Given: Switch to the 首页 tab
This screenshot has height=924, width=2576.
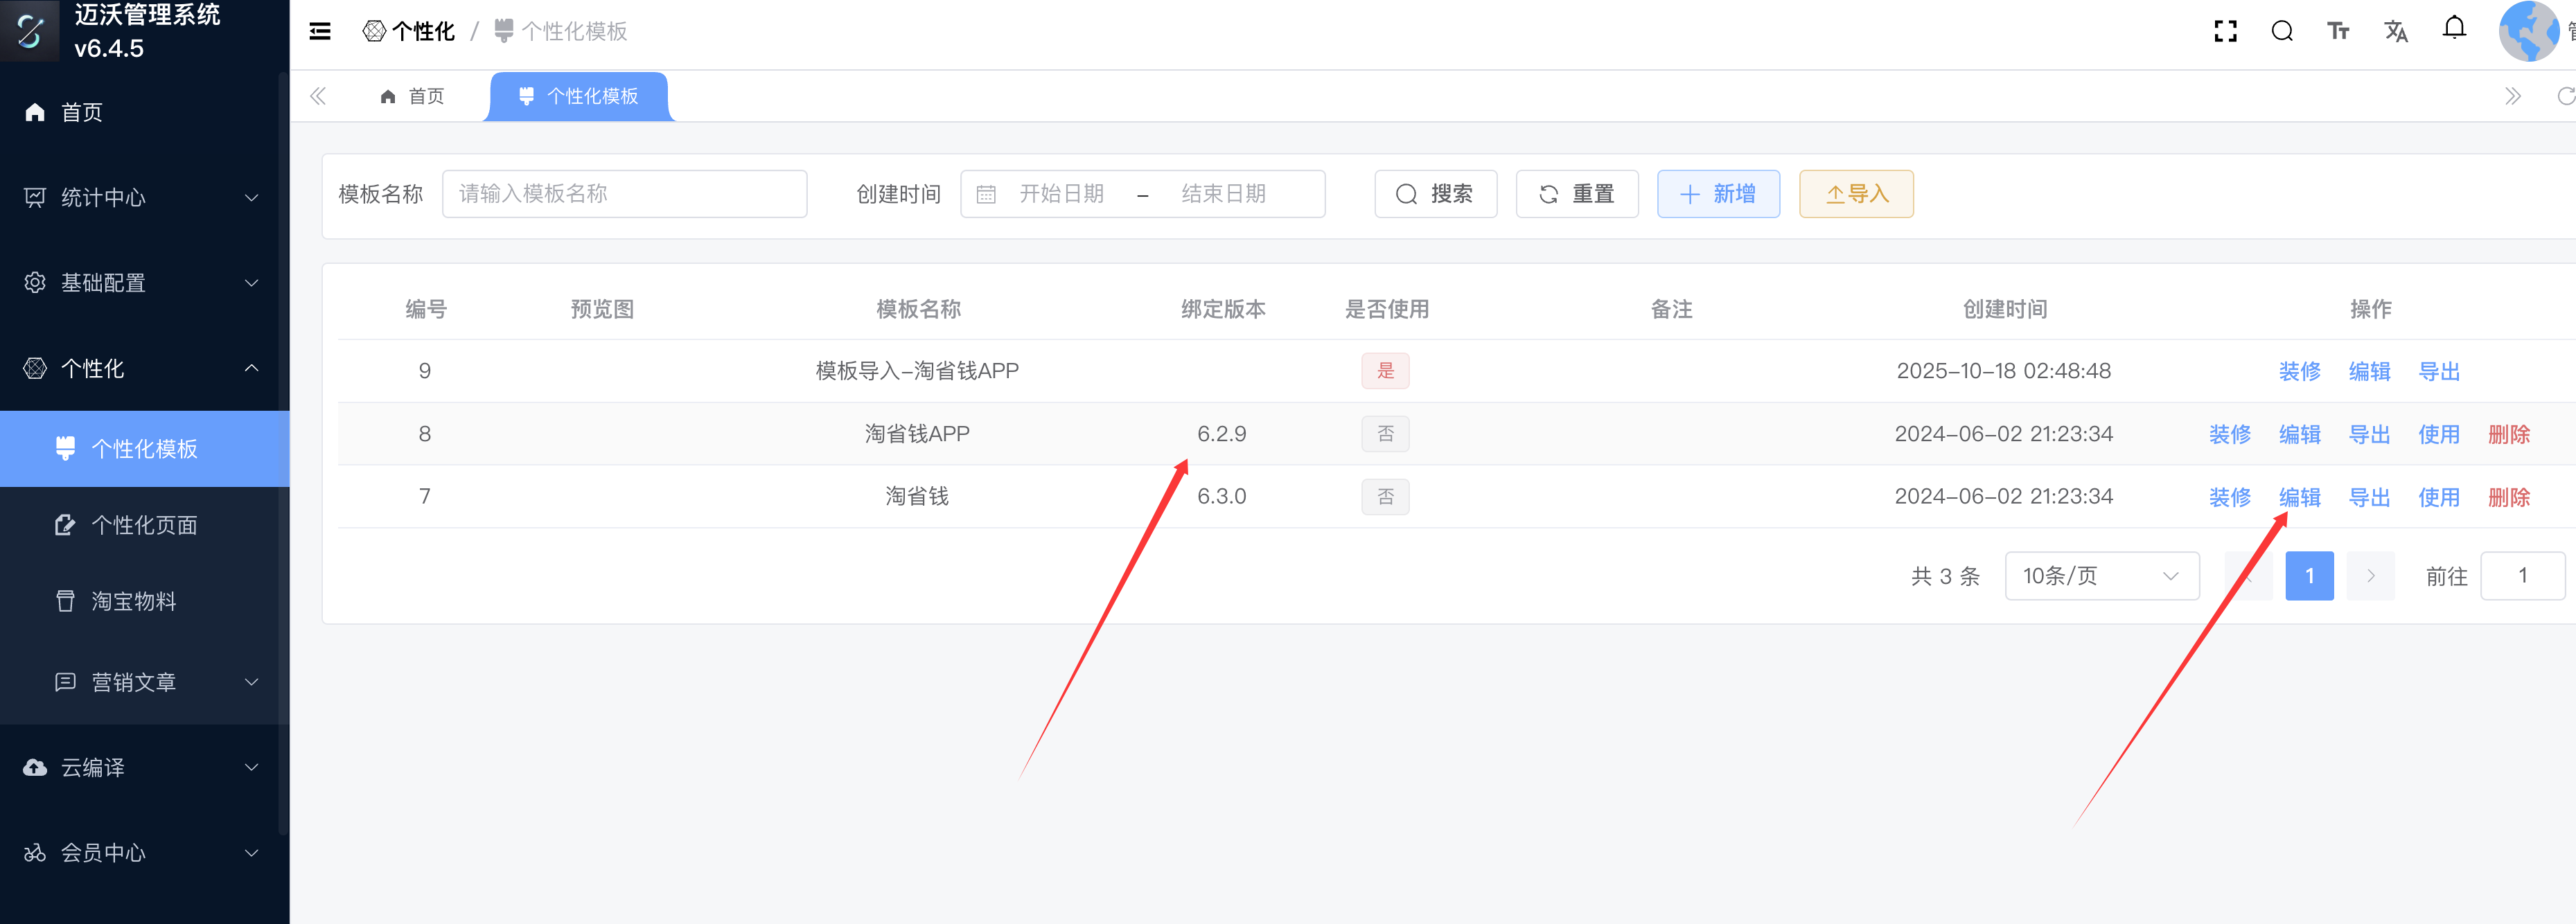Looking at the screenshot, I should coord(412,97).
